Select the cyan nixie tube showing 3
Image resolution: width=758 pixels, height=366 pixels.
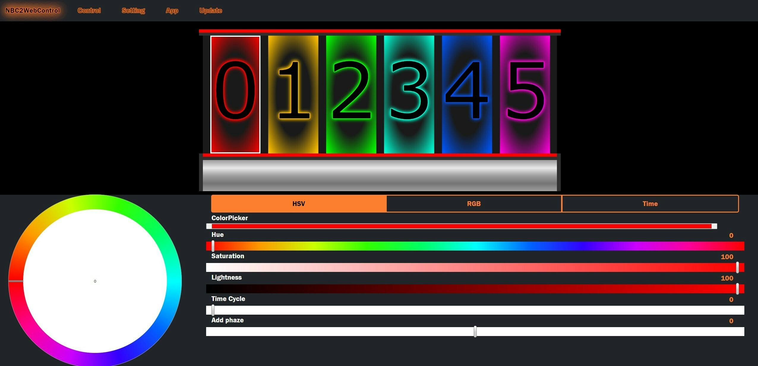tap(409, 94)
